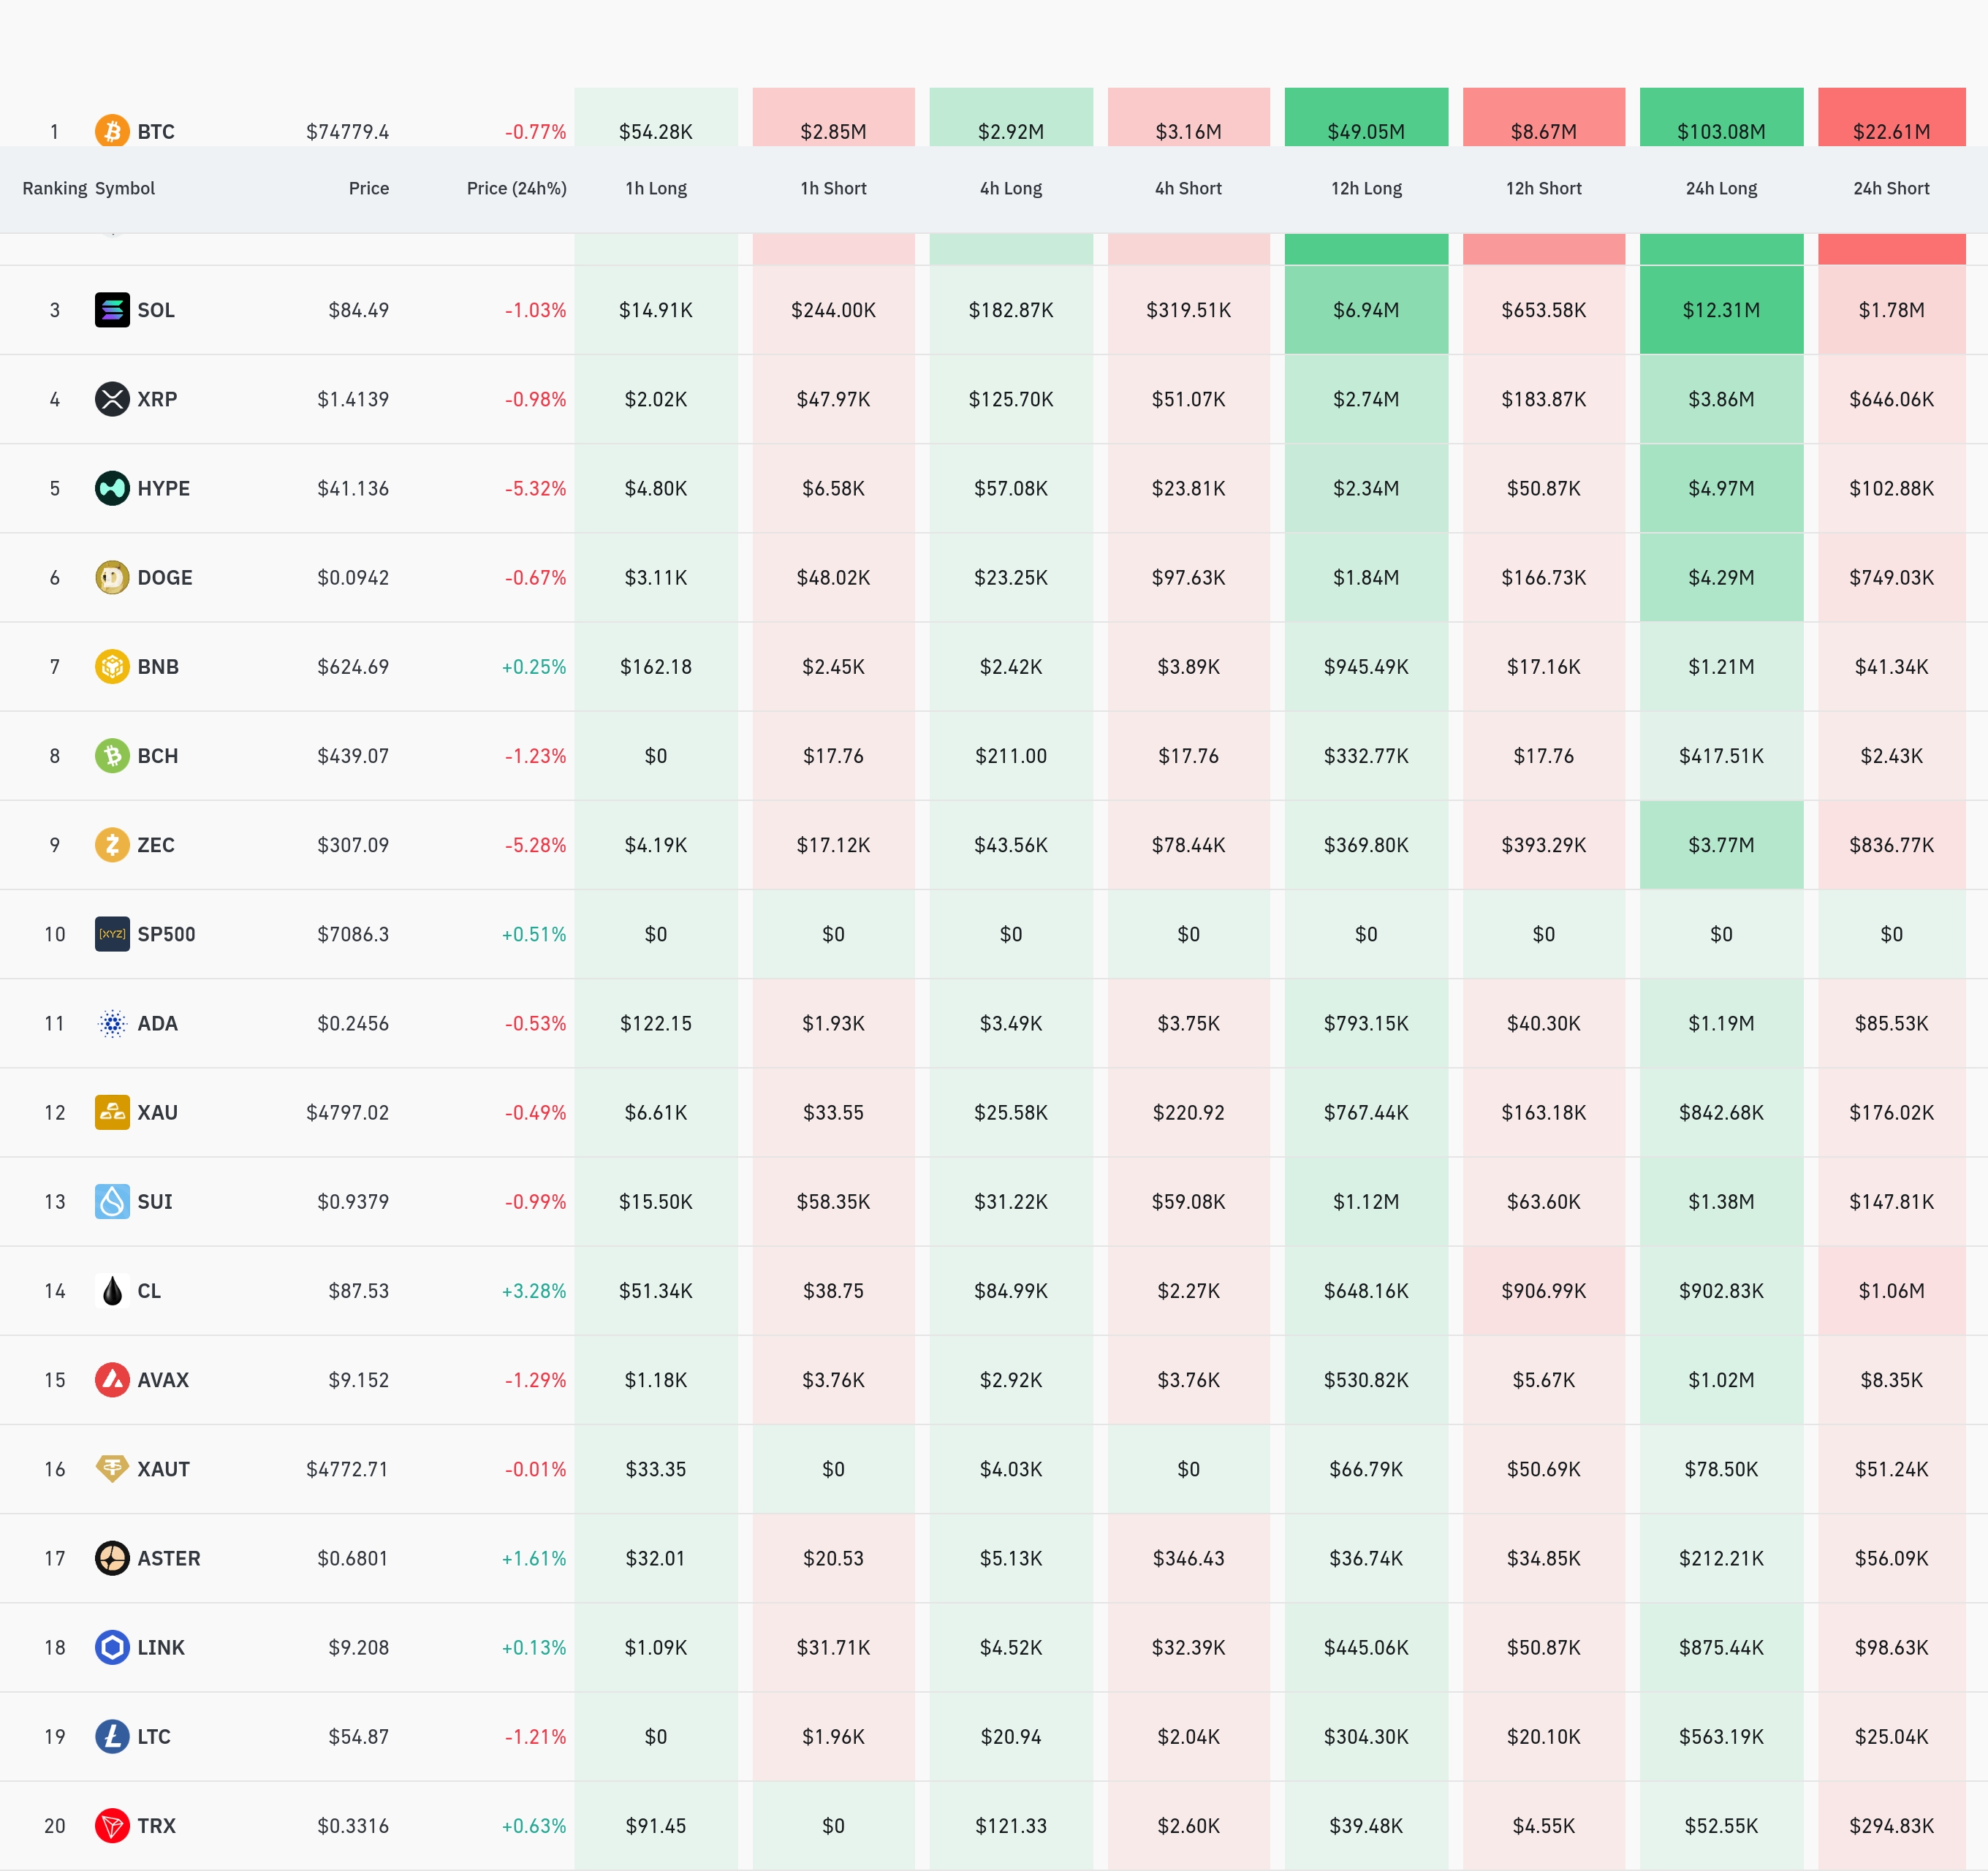Click the Solana SOL logo icon

pos(112,310)
